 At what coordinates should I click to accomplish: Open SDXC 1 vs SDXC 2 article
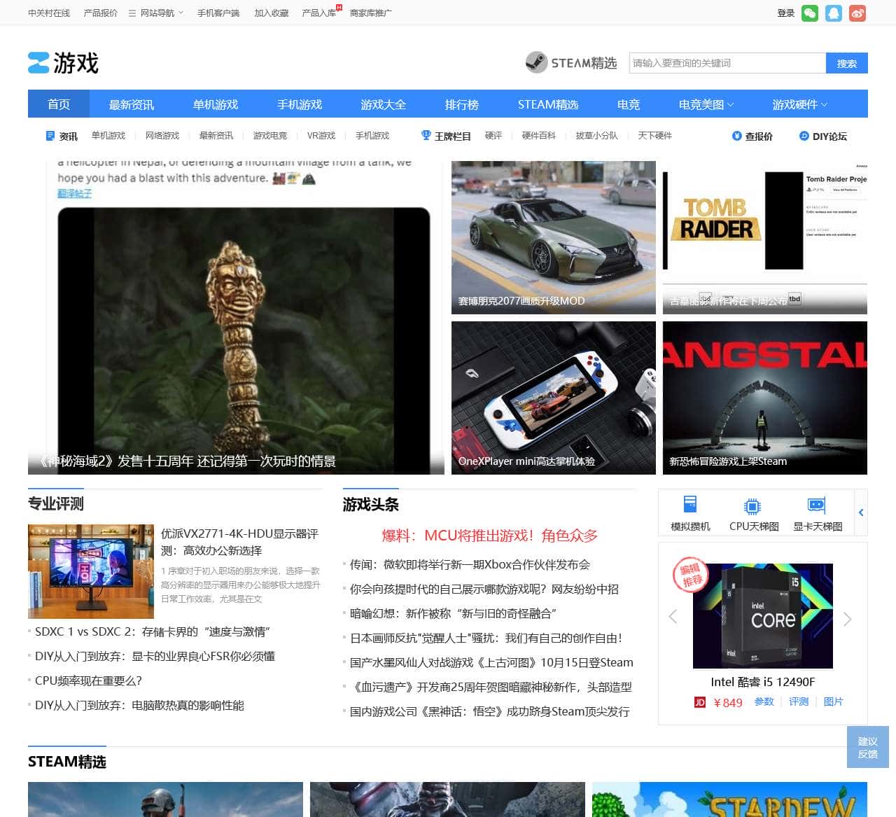coord(153,631)
